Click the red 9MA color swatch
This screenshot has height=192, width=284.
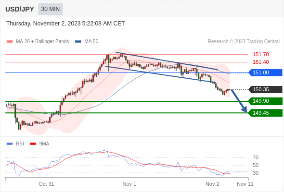click(33, 144)
